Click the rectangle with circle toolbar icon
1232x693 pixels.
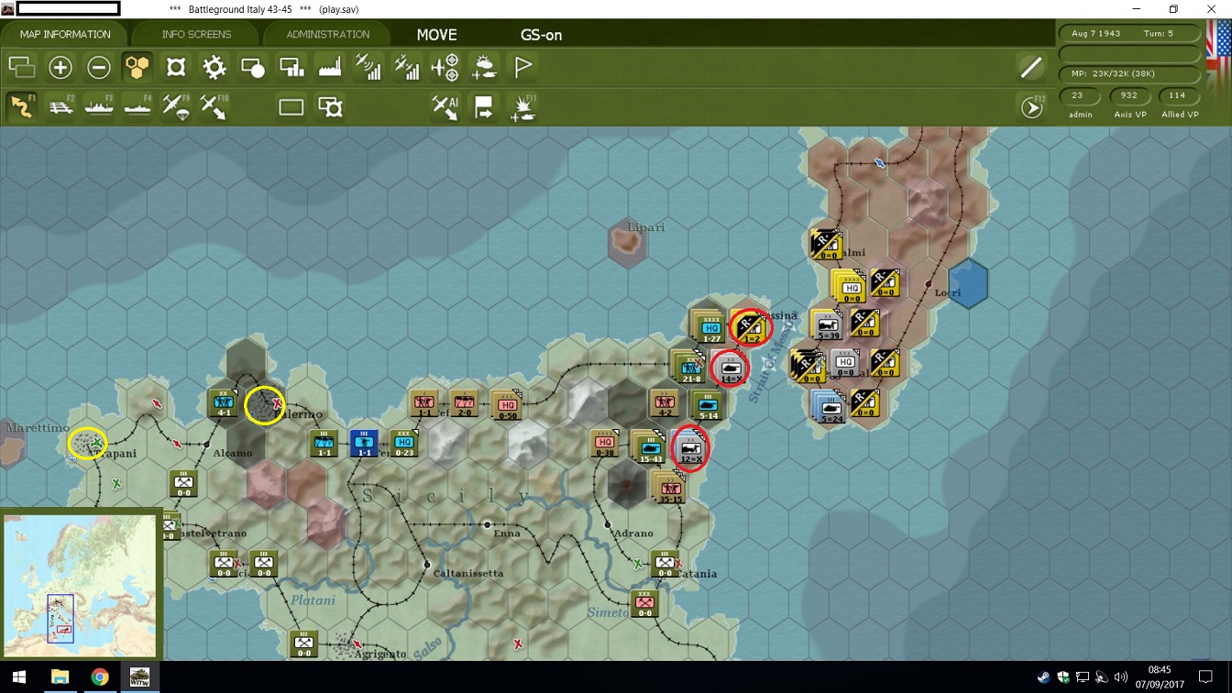253,67
